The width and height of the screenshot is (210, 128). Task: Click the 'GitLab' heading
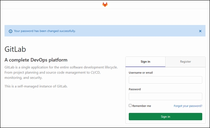tap(15, 49)
